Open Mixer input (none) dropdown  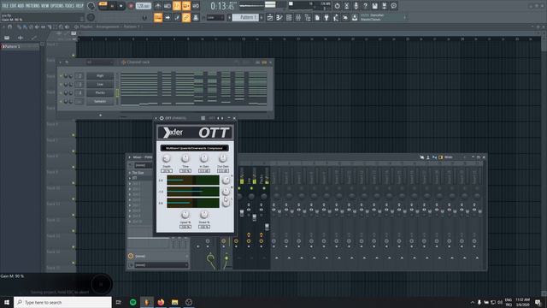click(x=143, y=165)
